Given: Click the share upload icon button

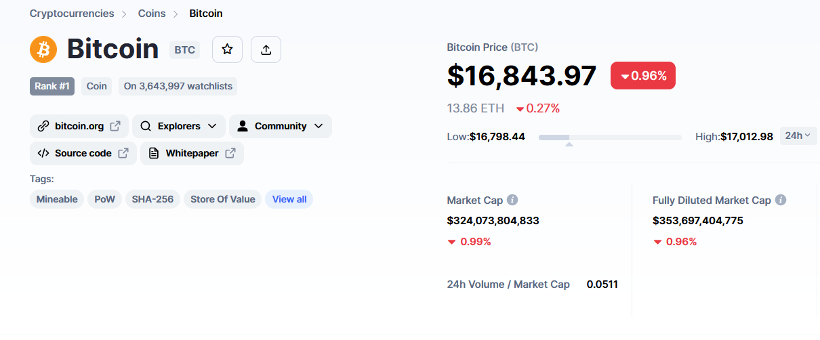Looking at the screenshot, I should [x=266, y=49].
